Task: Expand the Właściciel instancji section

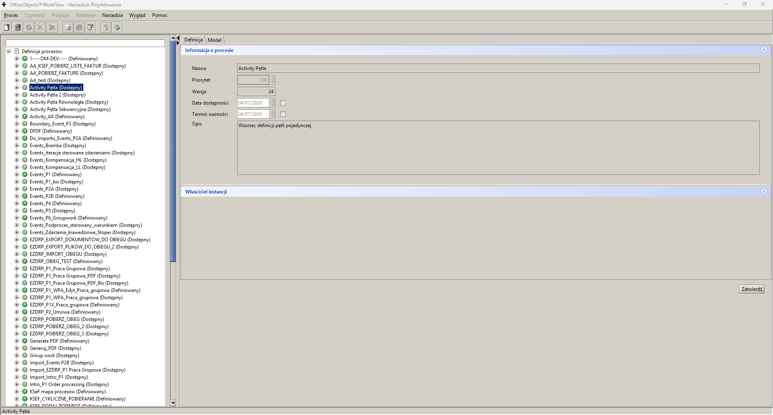Action: [764, 192]
